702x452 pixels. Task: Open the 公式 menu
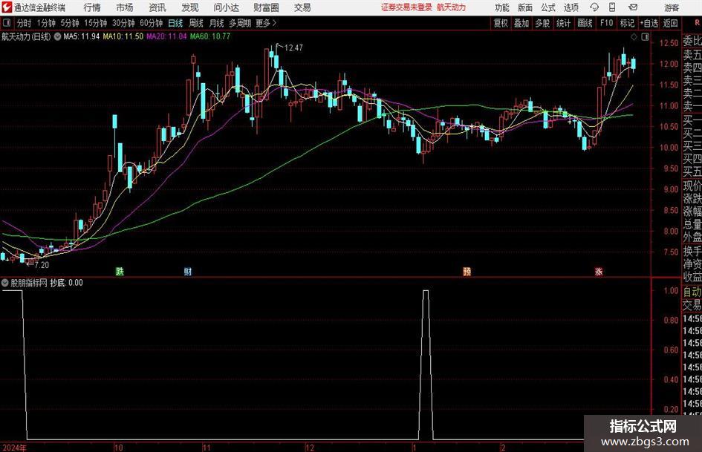point(548,7)
